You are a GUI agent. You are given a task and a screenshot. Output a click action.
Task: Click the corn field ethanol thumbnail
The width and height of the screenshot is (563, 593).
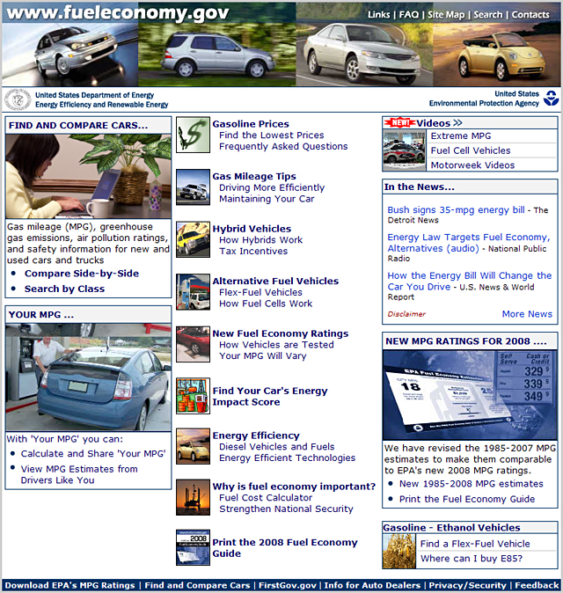point(398,552)
